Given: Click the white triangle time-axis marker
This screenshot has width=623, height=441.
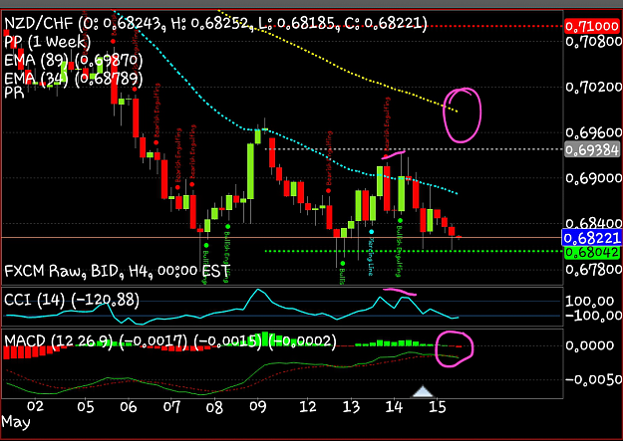Looking at the screenshot, I should click(423, 391).
